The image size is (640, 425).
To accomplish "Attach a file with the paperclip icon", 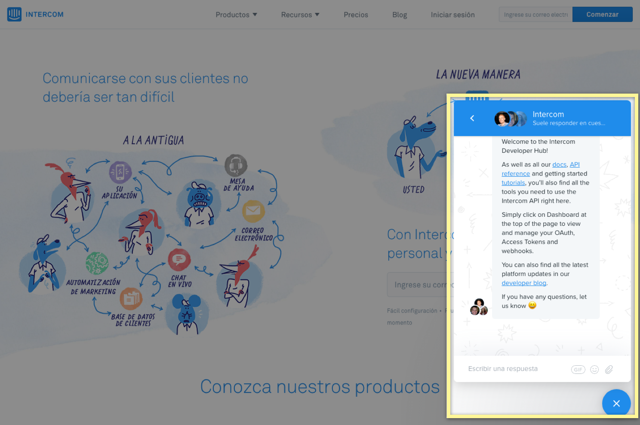I will click(609, 370).
